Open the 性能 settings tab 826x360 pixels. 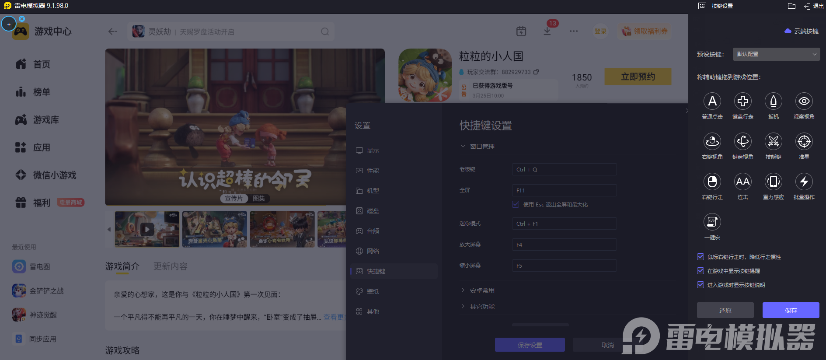point(394,171)
